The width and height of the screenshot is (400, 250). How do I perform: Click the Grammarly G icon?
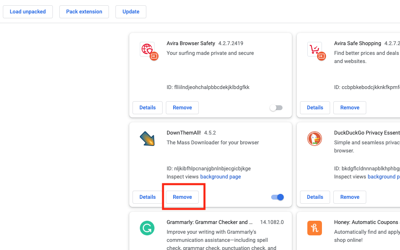147,228
